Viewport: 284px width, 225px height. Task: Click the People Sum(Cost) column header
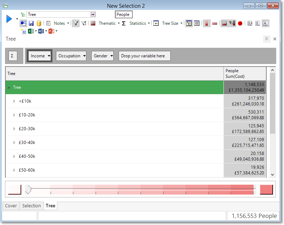pos(245,74)
